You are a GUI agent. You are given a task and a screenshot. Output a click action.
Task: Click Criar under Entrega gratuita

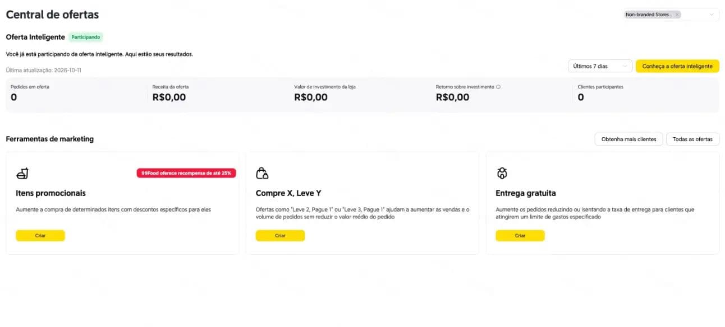click(x=520, y=236)
